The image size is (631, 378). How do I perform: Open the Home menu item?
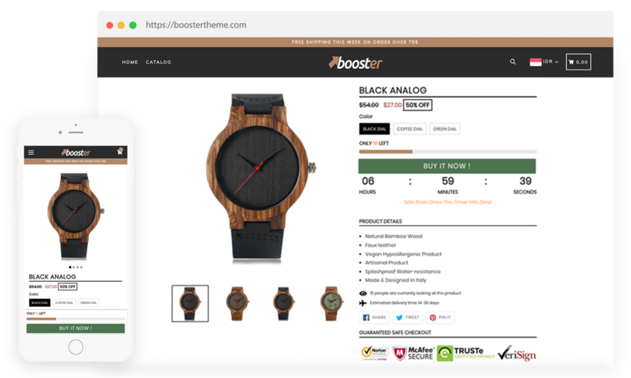point(130,62)
